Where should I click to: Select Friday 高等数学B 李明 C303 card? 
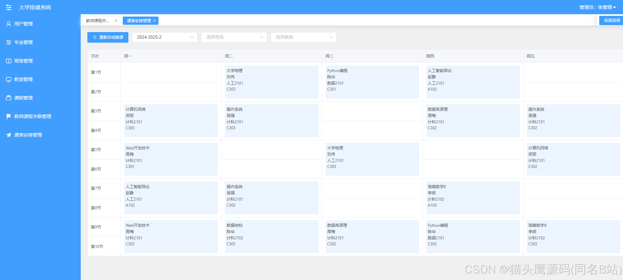click(x=573, y=237)
